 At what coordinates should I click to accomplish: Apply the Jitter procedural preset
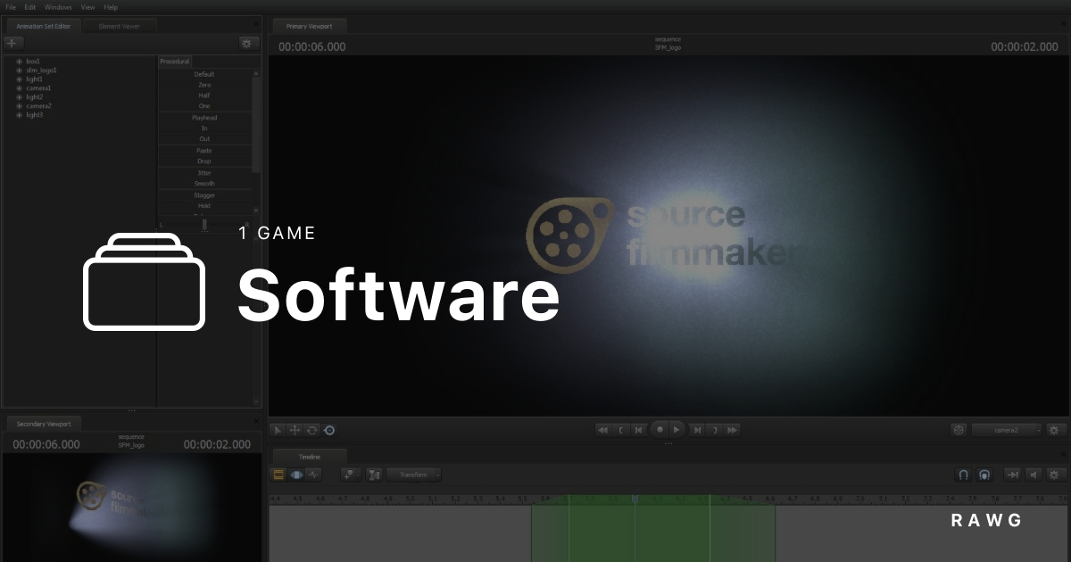click(204, 172)
